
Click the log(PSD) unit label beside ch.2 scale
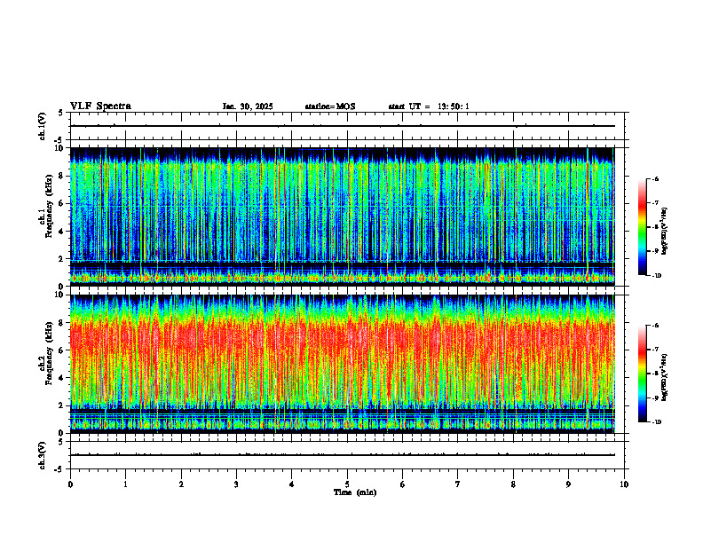(x=665, y=377)
